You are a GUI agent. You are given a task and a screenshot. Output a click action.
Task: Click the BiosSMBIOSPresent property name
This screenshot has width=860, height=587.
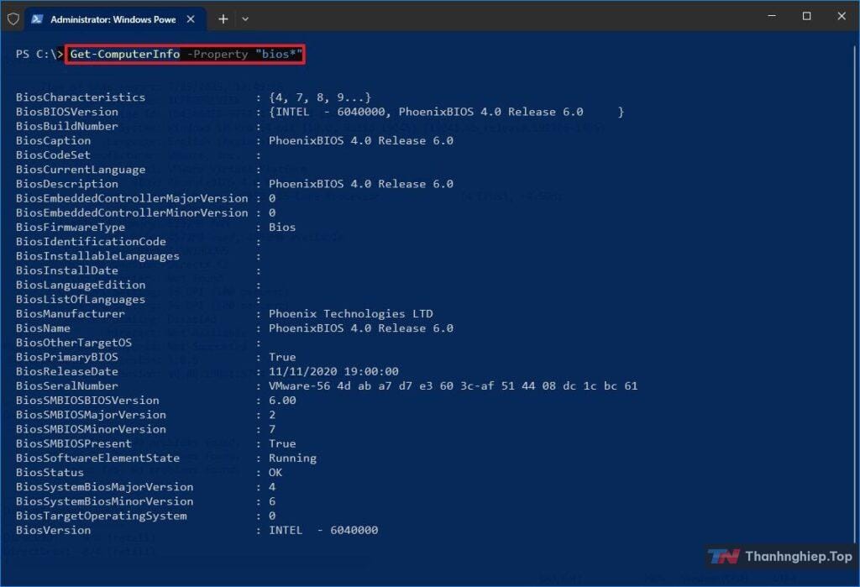tap(74, 443)
